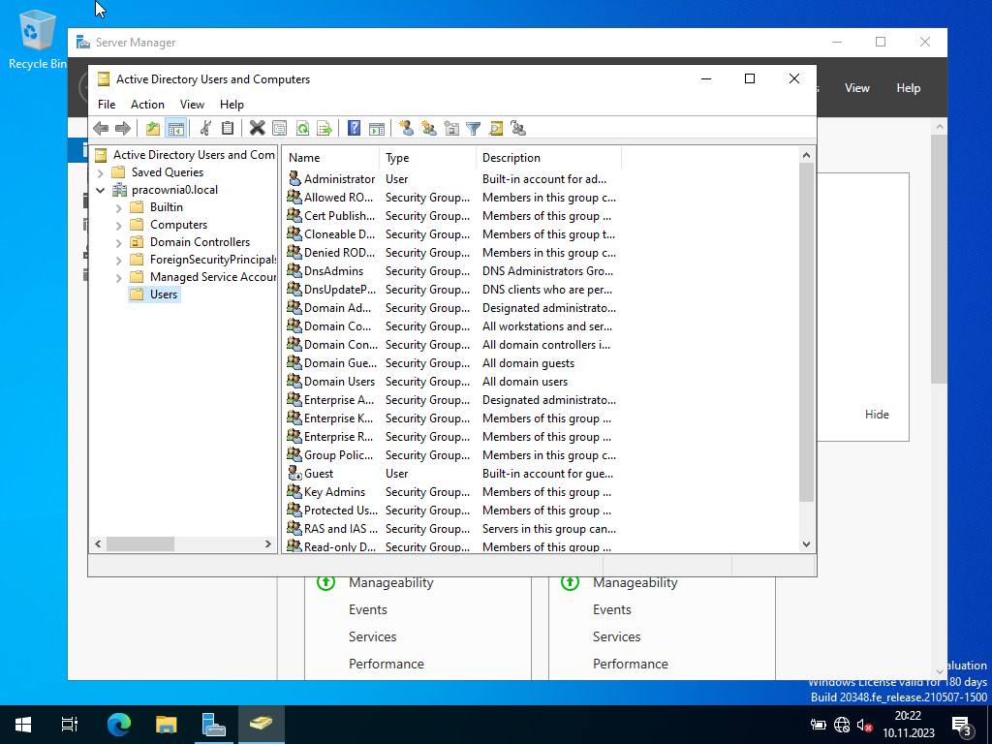Open Properties from the toolbar icon
This screenshot has height=744, width=992.
pyautogui.click(x=279, y=129)
